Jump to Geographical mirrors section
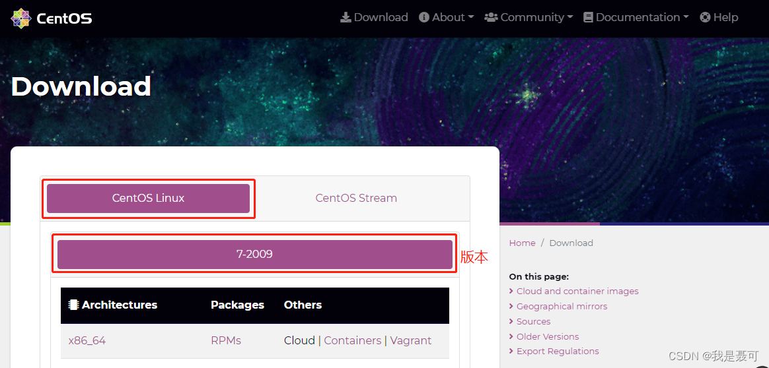Viewport: 769px width, 368px height. (562, 306)
